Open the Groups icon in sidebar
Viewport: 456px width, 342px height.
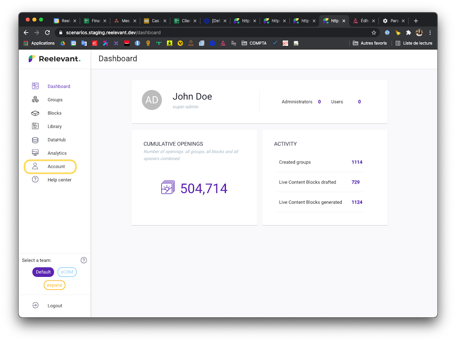coord(35,100)
